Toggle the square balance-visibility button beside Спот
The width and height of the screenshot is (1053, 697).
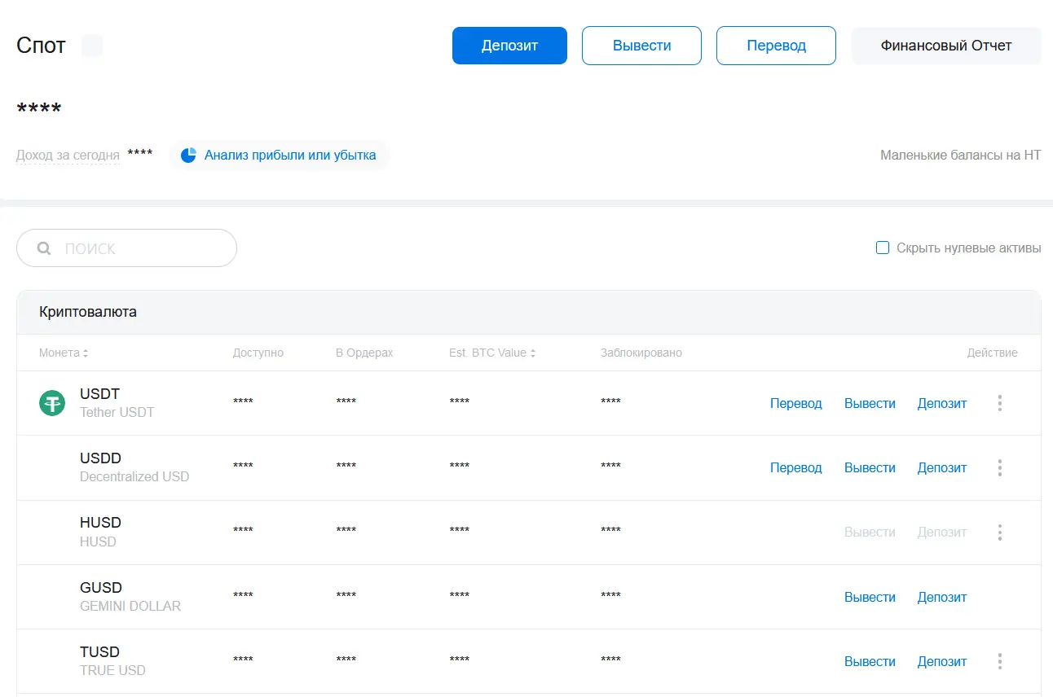coord(92,46)
